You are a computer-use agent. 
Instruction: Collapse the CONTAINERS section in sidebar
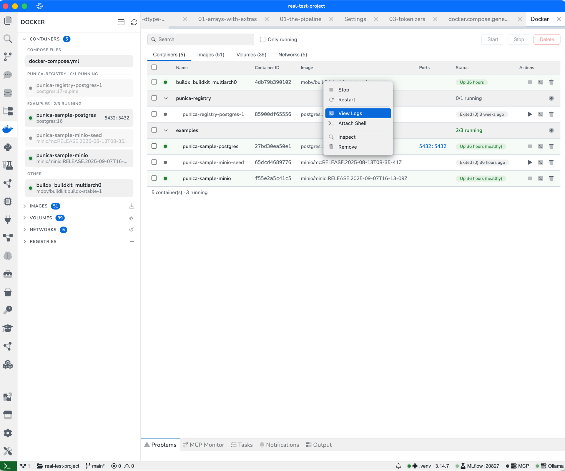click(25, 39)
